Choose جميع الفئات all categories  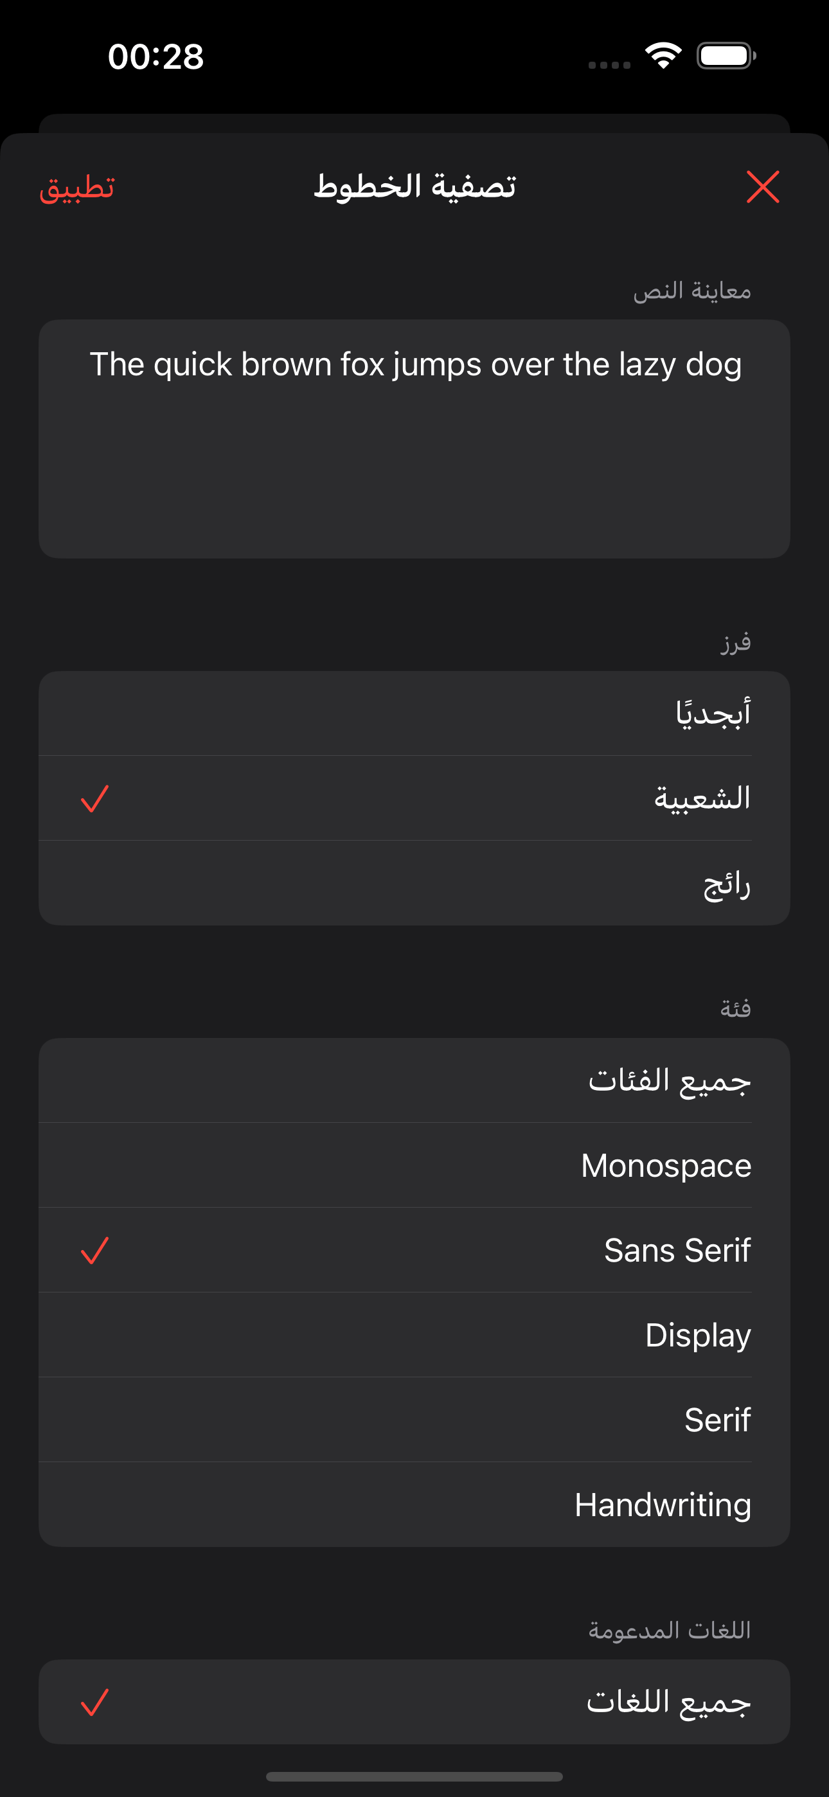415,1080
